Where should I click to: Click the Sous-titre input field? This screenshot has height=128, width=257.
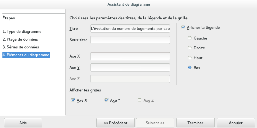click(x=130, y=40)
